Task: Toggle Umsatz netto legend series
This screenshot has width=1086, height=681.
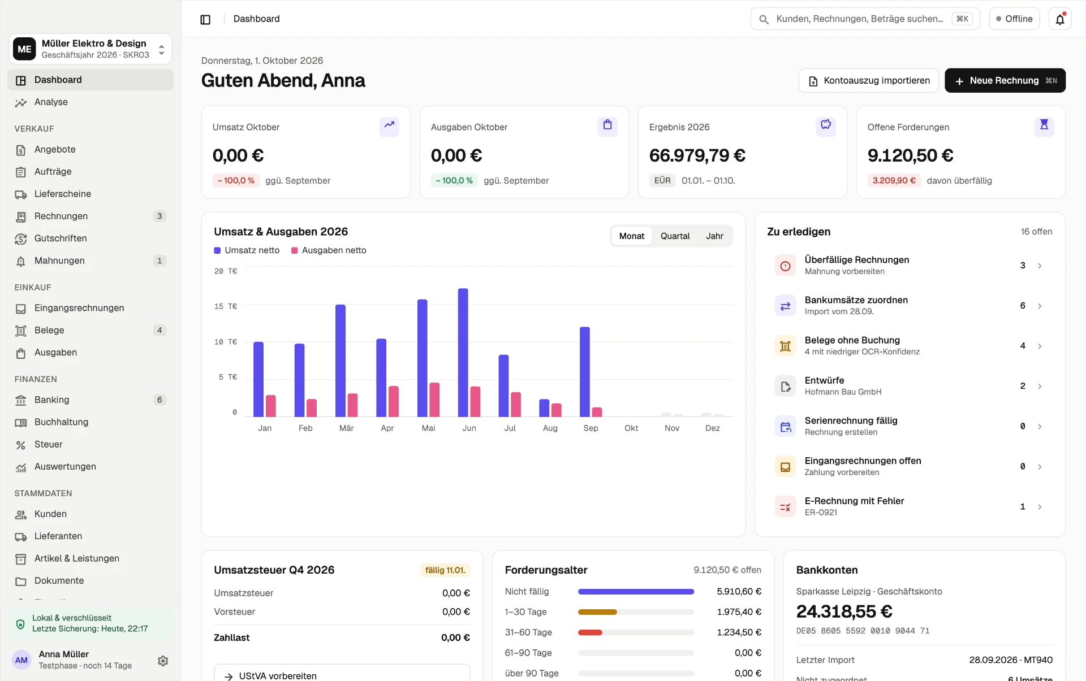Action: tap(247, 250)
